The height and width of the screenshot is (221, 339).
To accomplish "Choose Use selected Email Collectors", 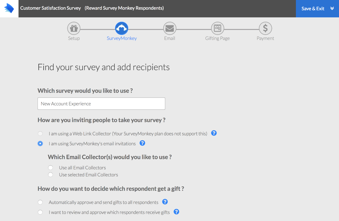I will point(51,175).
